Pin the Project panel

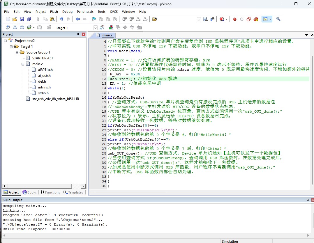pyautogui.click(x=78, y=34)
